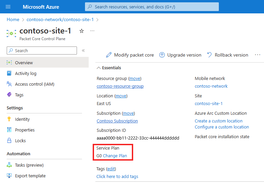Click the Activity log icon
Image resolution: width=264 pixels, height=184 pixels.
tap(9, 73)
